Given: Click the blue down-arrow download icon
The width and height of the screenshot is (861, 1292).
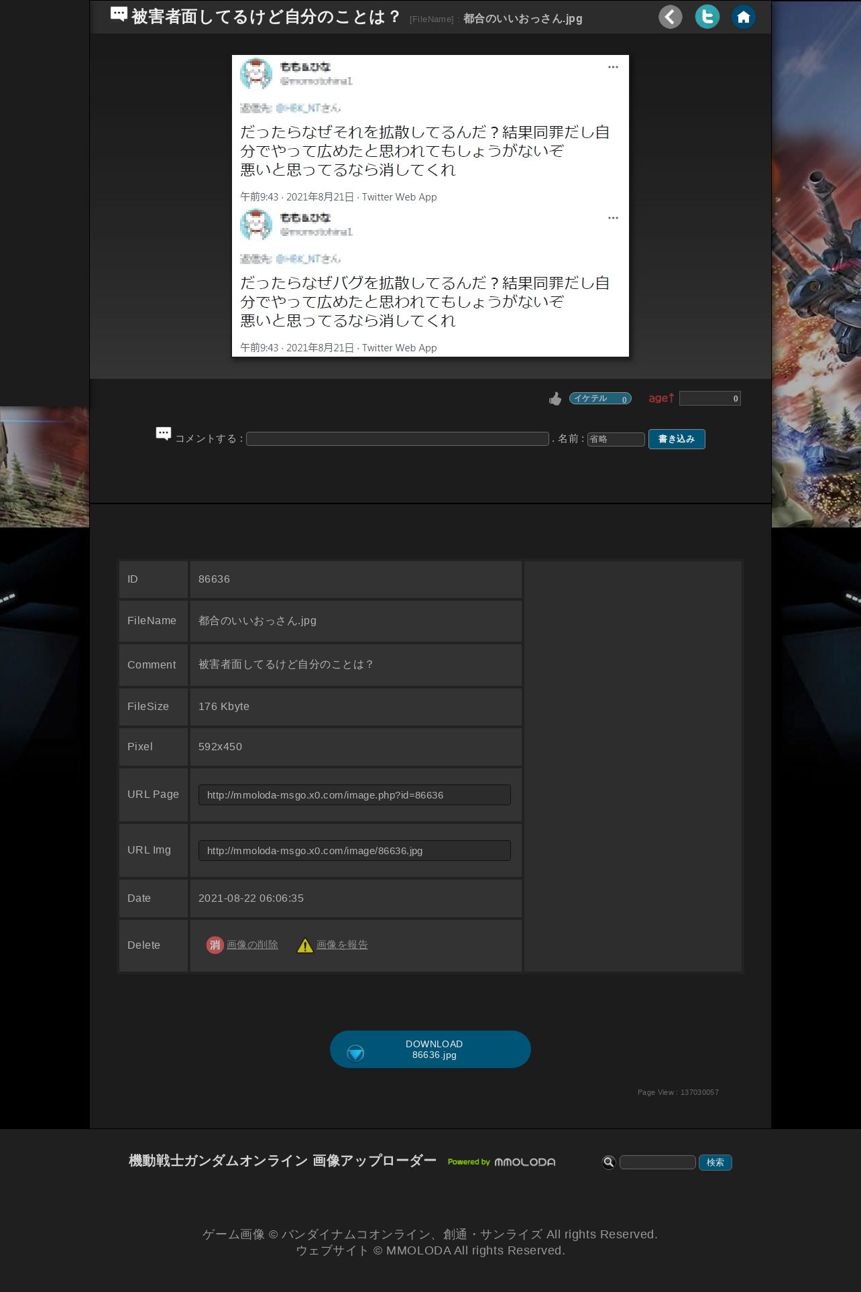Looking at the screenshot, I should tap(355, 1053).
